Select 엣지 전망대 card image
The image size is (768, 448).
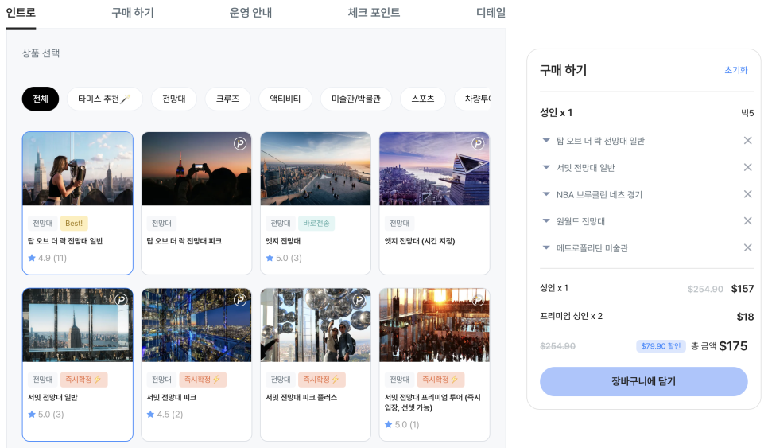click(316, 169)
